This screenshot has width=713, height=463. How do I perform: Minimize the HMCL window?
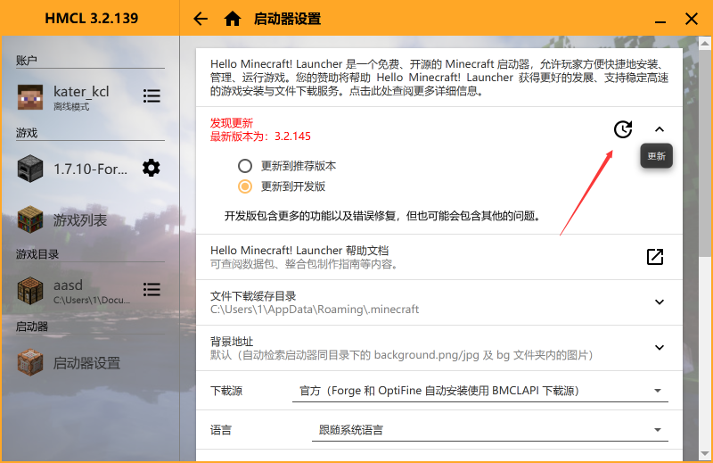point(659,19)
